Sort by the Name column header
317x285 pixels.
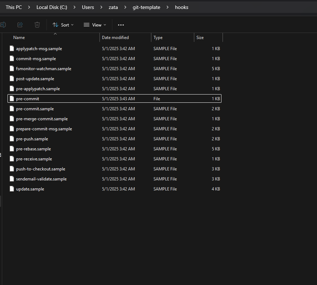tap(19, 38)
